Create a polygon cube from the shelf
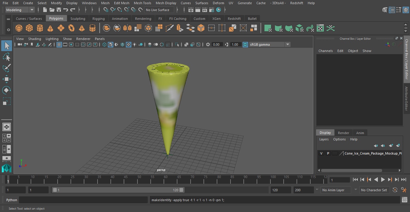Viewport: 410px width, 212px height. (29, 28)
